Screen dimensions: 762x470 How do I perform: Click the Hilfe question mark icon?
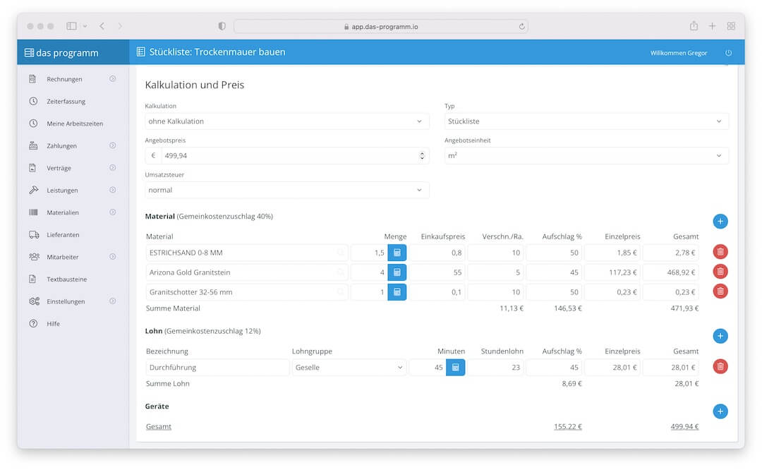click(33, 324)
